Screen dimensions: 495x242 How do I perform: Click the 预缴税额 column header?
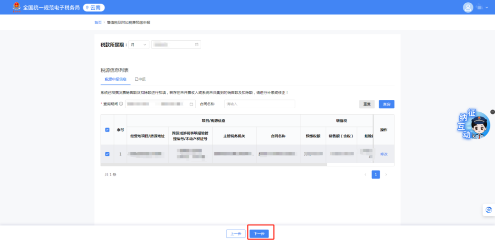(x=313, y=136)
